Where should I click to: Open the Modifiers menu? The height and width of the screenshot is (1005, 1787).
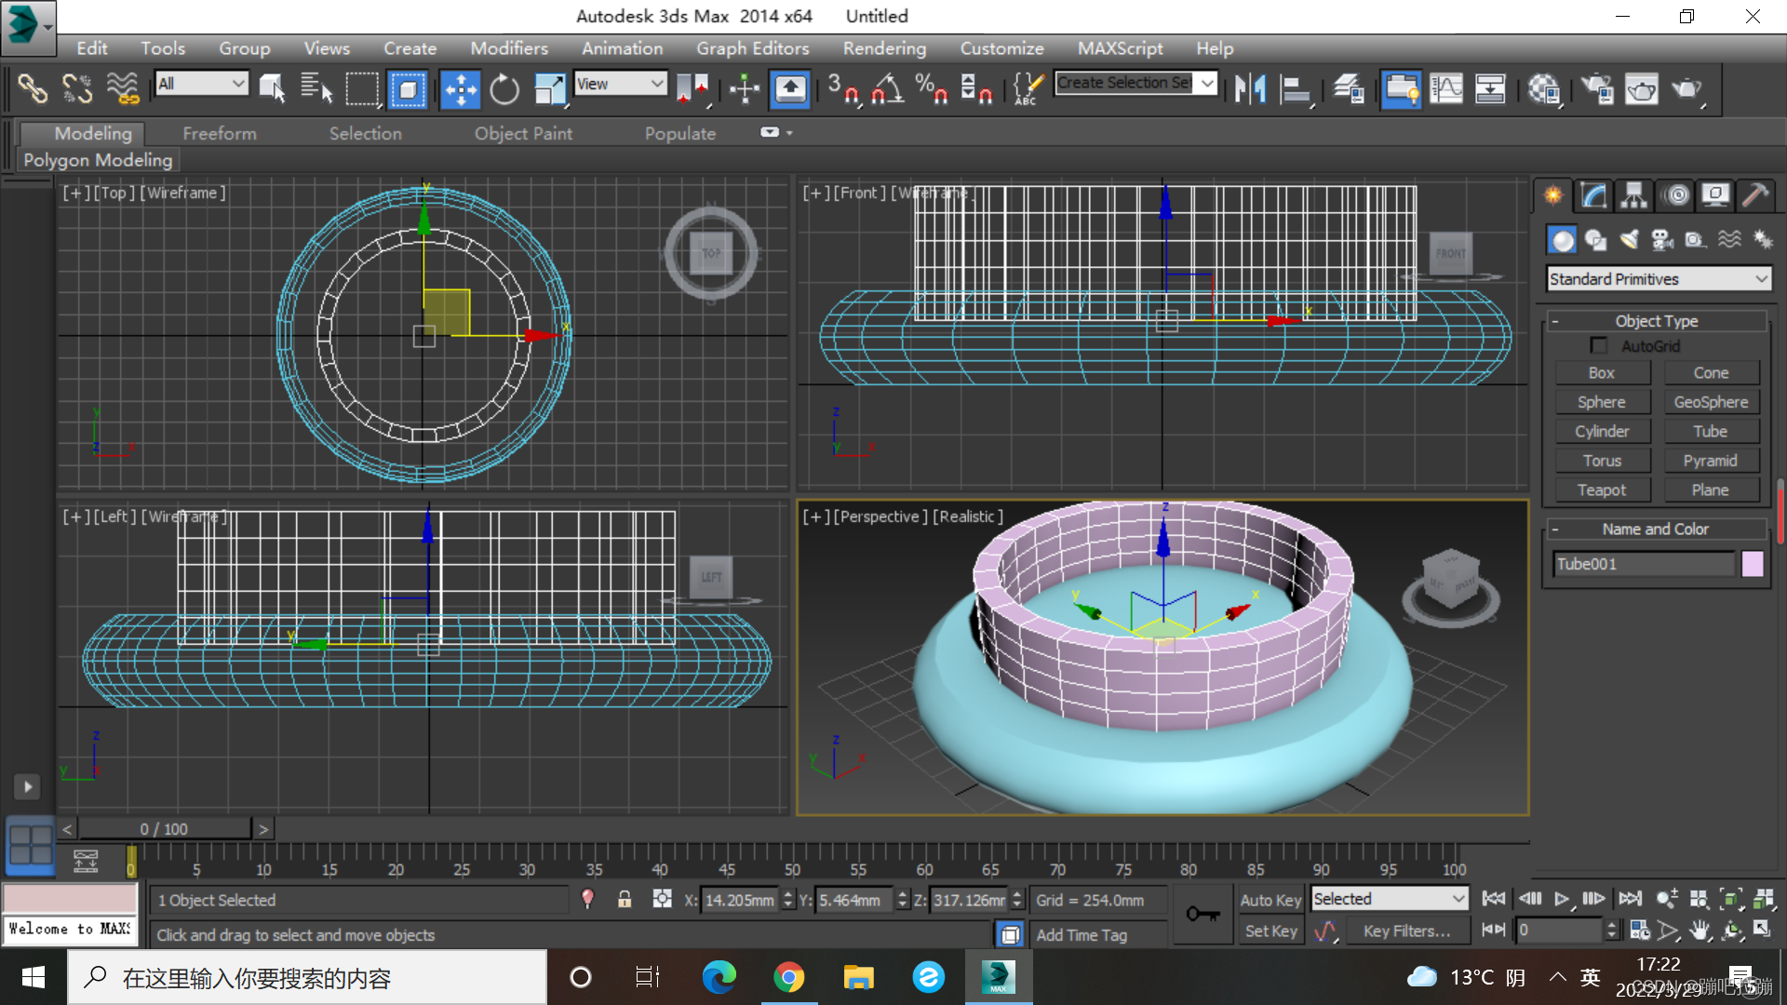[x=508, y=48]
